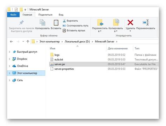The image size is (166, 126).
Task: Click the Переименовать (Rename) icon
Action: click(x=146, y=22)
